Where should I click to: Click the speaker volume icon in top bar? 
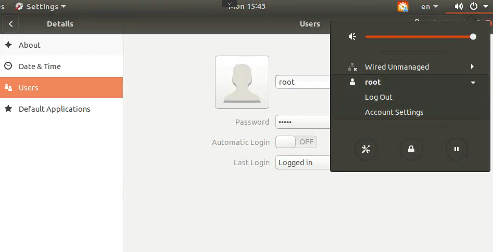[x=459, y=6]
